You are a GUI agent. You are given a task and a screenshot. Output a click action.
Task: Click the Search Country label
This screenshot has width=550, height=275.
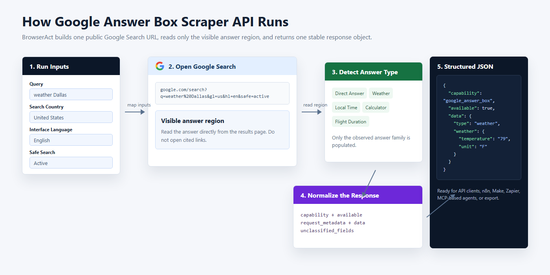coord(46,106)
